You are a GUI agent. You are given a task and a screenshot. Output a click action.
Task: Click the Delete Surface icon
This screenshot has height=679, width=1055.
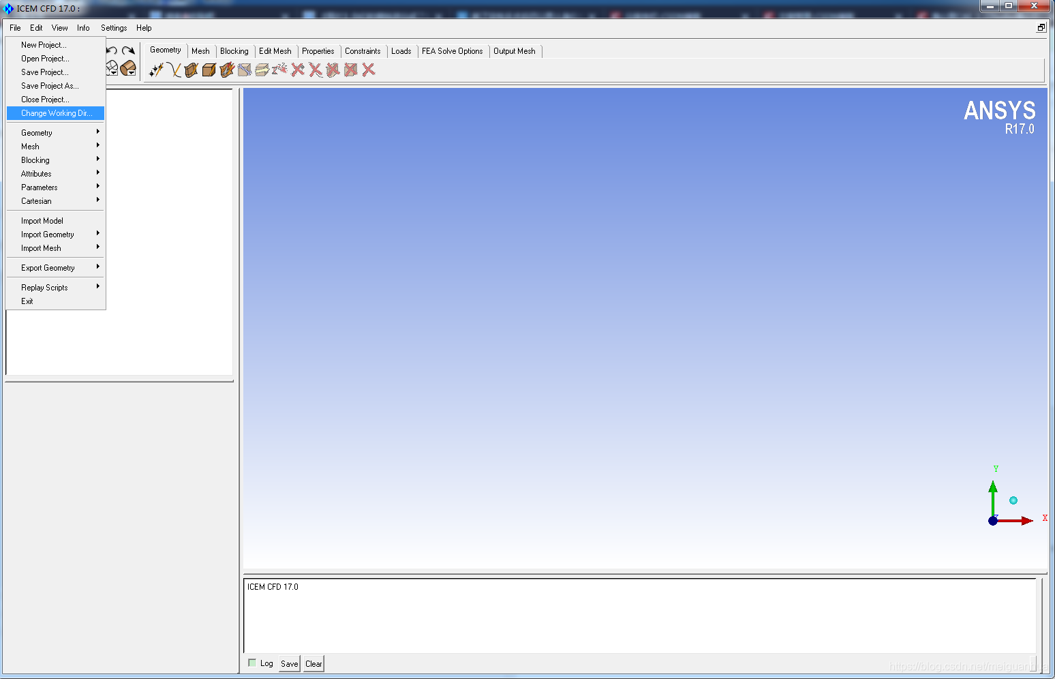pyautogui.click(x=333, y=70)
